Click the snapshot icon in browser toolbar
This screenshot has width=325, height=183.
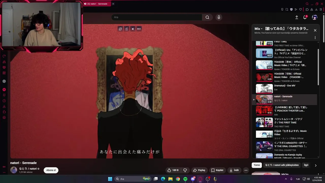pos(287,9)
